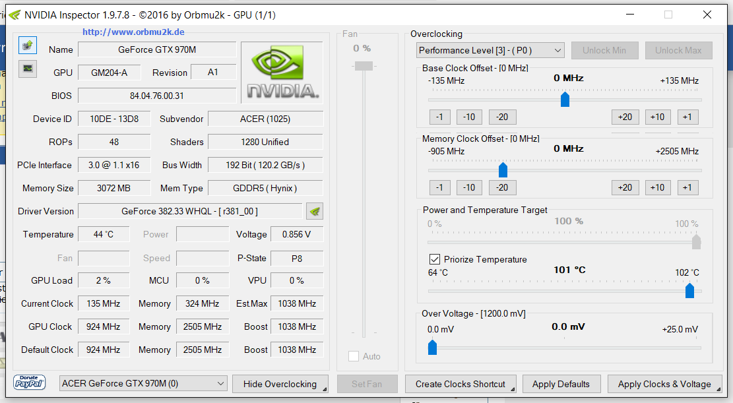The image size is (733, 403).
Task: Decrease memory clock offset by 10
Action: coord(469,187)
